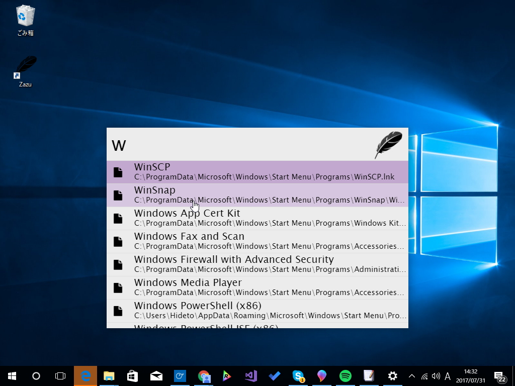
Task: Open Microsoft Edge from the taskbar
Action: coord(85,375)
